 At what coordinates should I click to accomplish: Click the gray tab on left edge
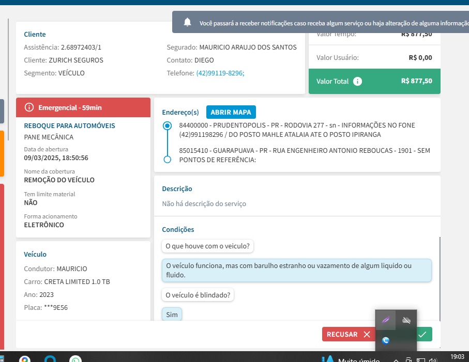(x=2, y=112)
